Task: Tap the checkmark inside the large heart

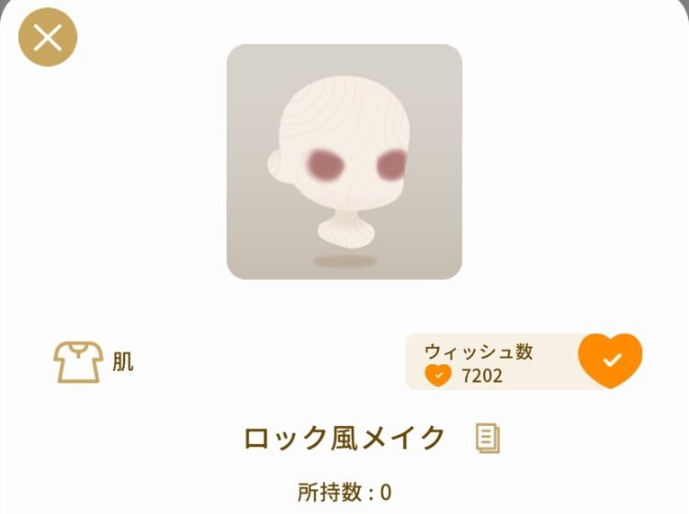Action: (x=612, y=360)
